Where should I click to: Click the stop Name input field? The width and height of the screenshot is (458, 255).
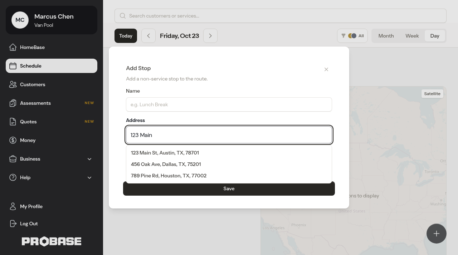(229, 104)
